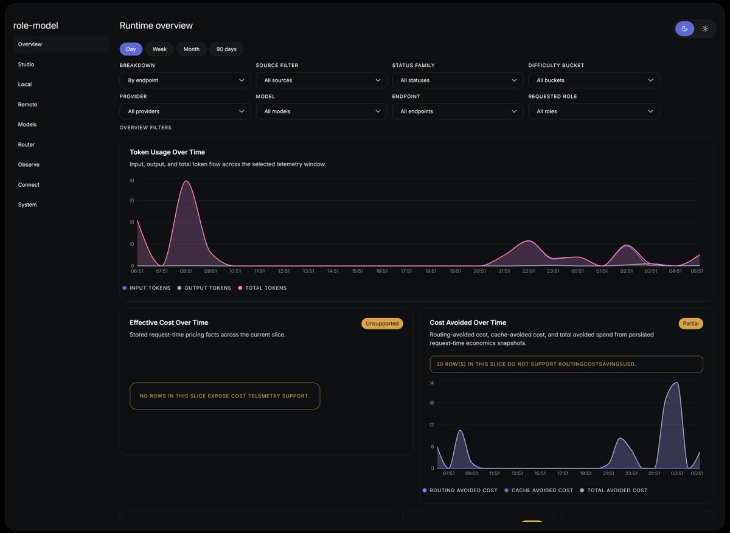Click the Unsupported badge on Effective Cost
730x533 pixels.
point(383,324)
